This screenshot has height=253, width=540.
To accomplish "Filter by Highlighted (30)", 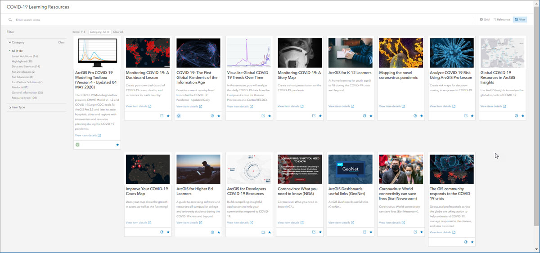I will click(22, 61).
